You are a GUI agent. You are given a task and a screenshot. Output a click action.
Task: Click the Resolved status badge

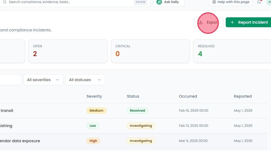click(x=137, y=111)
